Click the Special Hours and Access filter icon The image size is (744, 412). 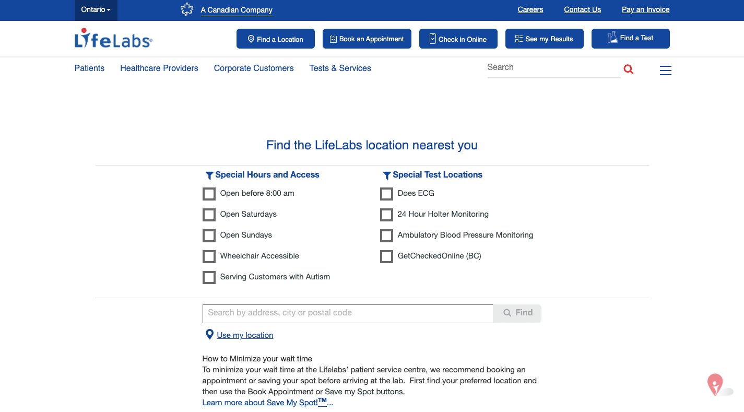(x=209, y=175)
